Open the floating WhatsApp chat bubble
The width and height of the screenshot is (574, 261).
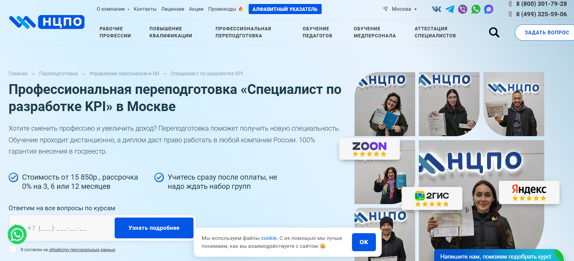17,235
